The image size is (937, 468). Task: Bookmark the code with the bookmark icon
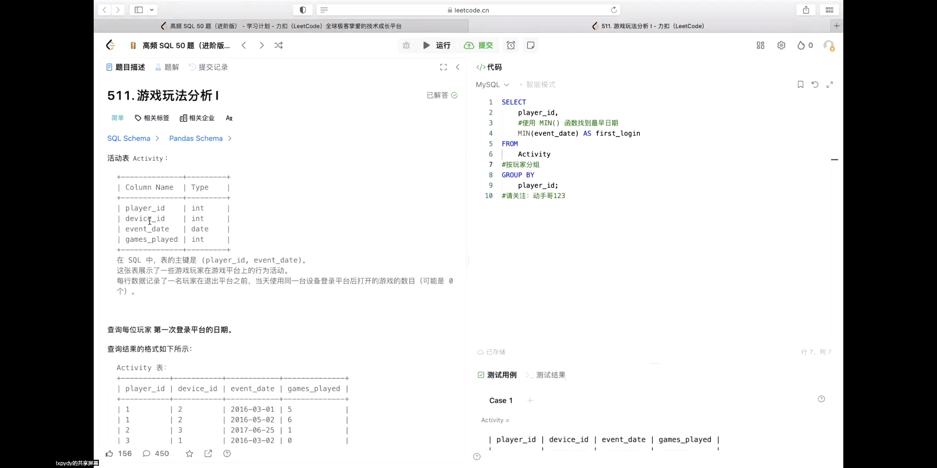(x=799, y=84)
